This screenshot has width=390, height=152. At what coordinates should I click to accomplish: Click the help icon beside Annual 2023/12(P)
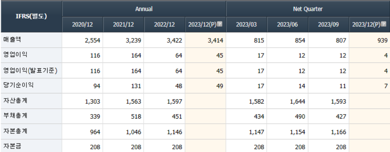tap(220, 24)
